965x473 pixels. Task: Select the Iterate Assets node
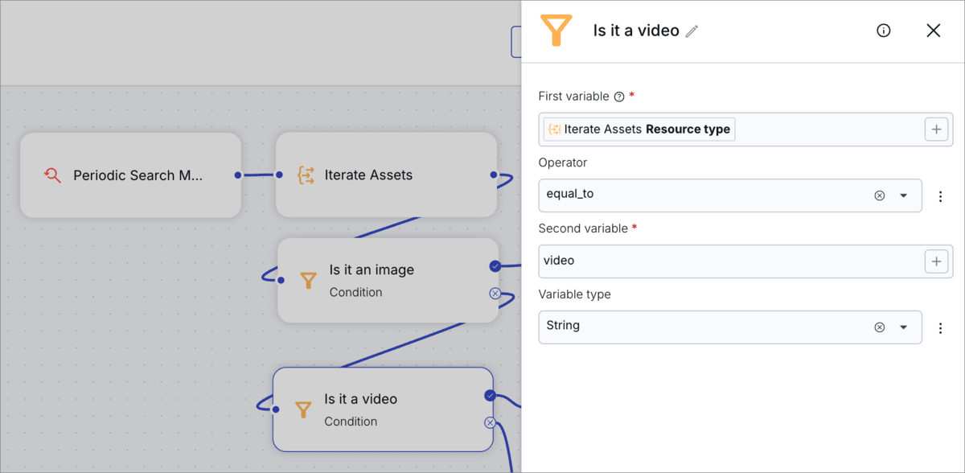pos(386,175)
